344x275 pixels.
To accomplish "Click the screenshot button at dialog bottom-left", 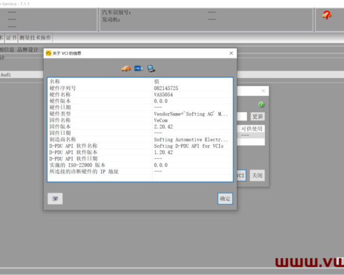I will tap(55, 199).
